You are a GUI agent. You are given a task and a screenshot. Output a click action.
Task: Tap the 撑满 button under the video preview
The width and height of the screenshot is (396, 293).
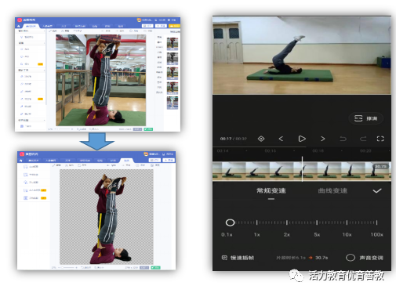click(366, 118)
